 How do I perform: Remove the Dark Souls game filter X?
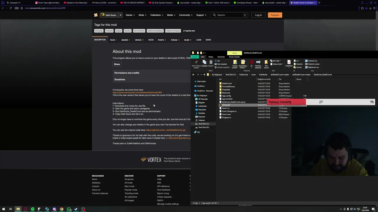pos(120,15)
